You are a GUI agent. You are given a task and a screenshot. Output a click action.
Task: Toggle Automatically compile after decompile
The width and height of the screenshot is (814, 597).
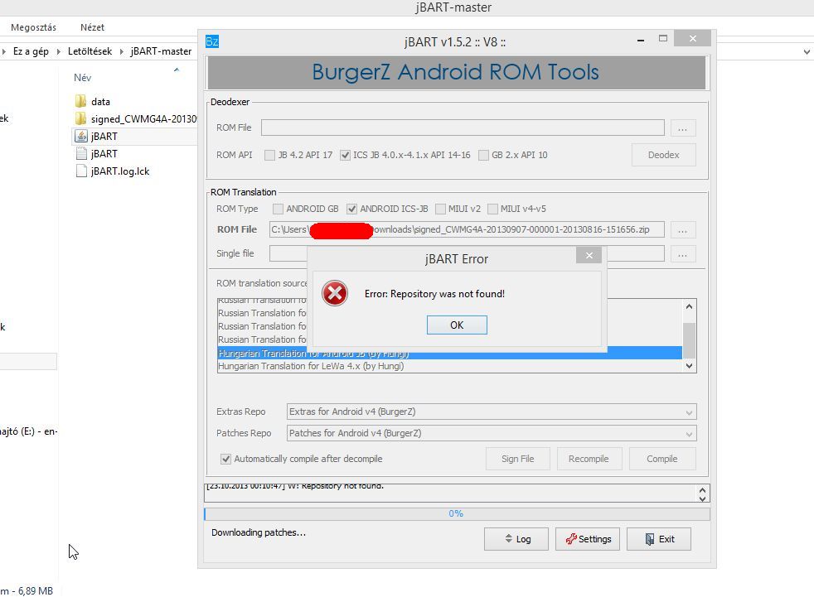pyautogui.click(x=225, y=459)
